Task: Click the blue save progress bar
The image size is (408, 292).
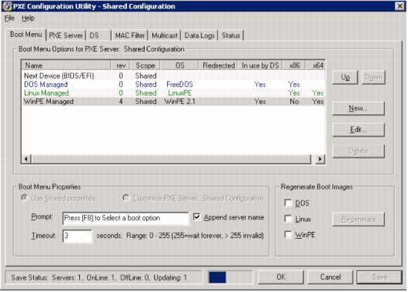Action: [217, 277]
